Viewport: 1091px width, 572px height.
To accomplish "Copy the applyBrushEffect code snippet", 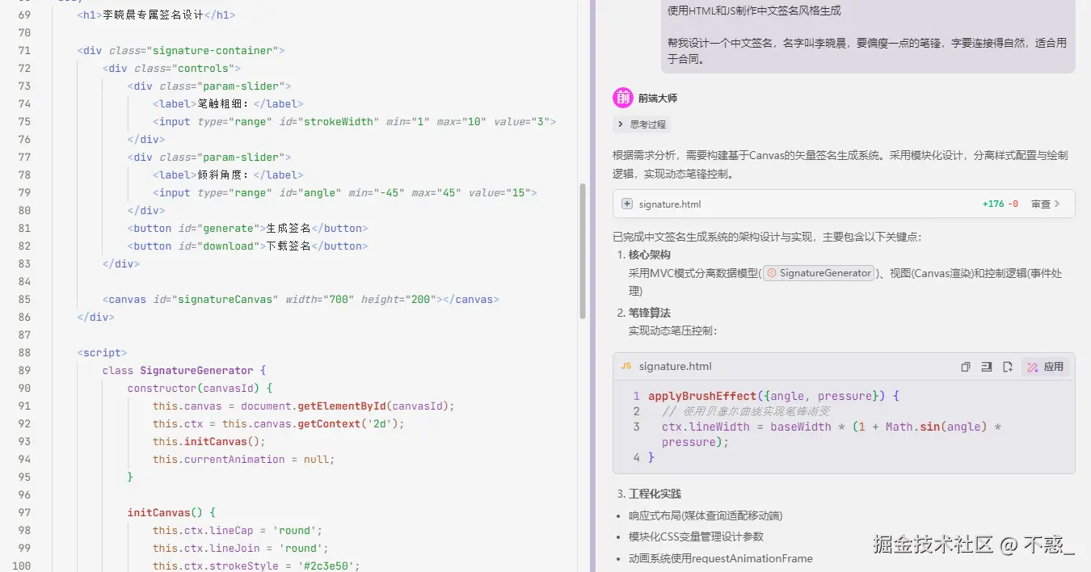I will coord(965,367).
